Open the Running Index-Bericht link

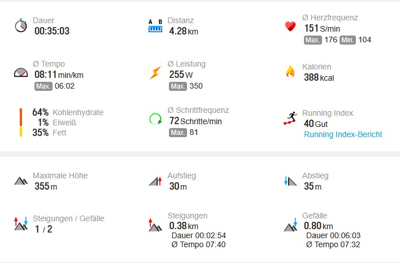[343, 134]
